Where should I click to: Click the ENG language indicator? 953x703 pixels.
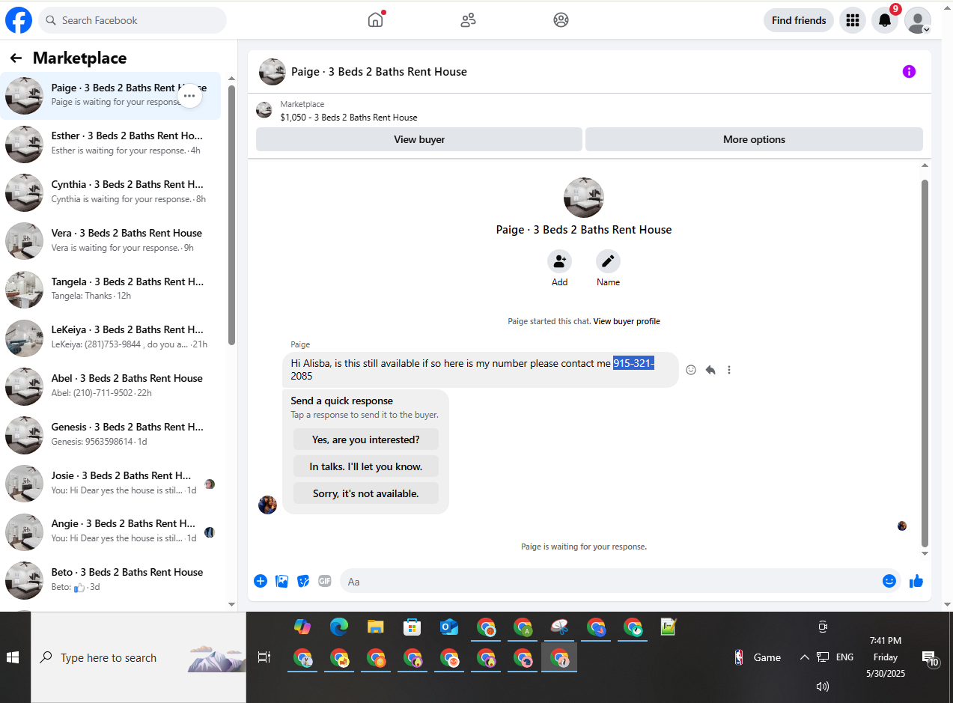coord(844,657)
